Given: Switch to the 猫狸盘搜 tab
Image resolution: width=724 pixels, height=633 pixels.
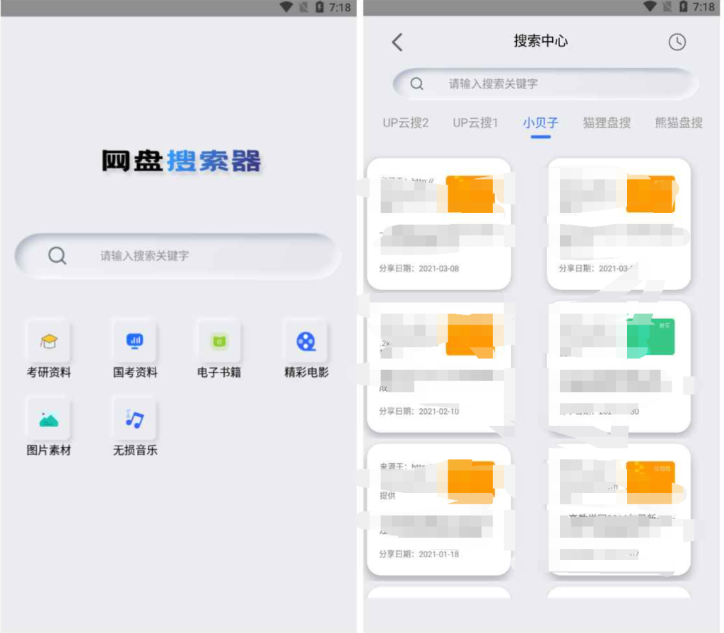Looking at the screenshot, I should [607, 123].
